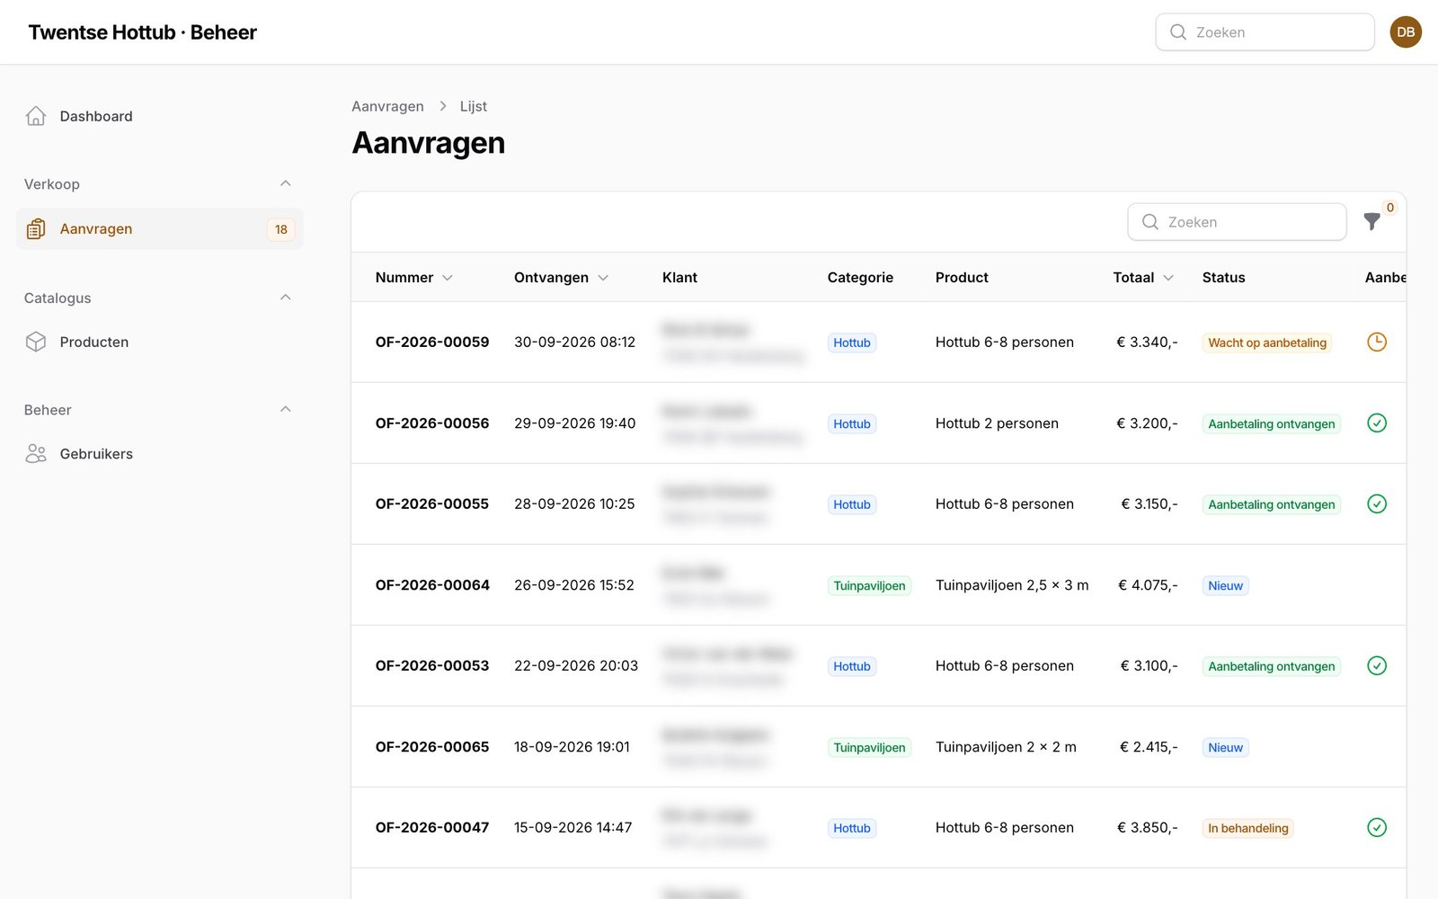Click the Aanvragen clipboard icon in sidebar
The width and height of the screenshot is (1438, 899).
point(36,229)
